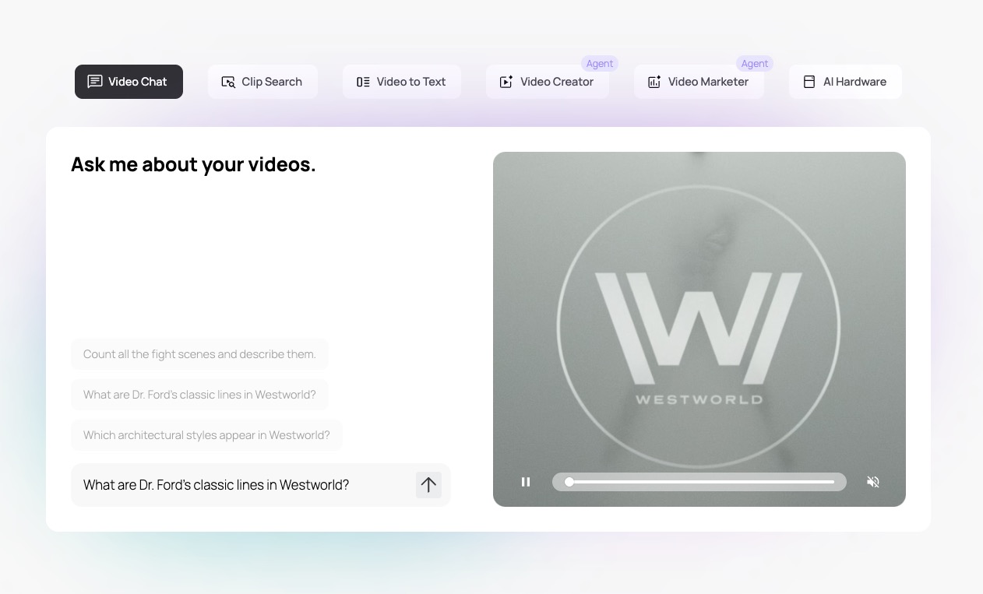Click the Agent badge above Video Marketer

754,64
